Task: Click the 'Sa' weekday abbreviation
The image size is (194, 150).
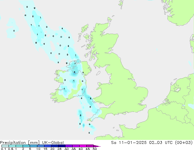Action: (x=114, y=143)
